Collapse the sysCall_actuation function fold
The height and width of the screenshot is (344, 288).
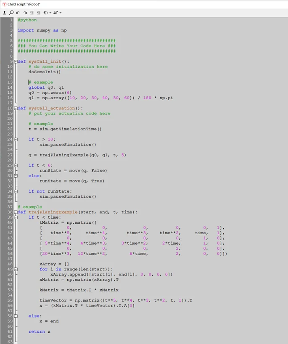(x=16, y=108)
